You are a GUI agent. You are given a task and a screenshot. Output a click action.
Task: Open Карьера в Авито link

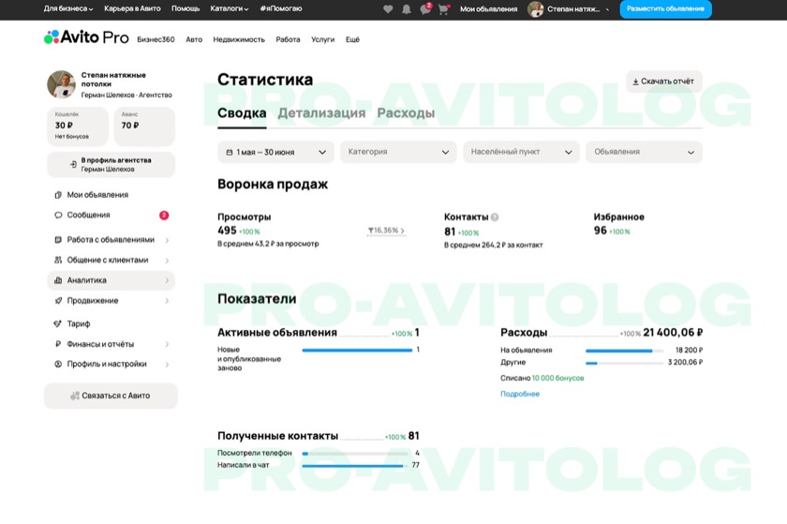[132, 8]
